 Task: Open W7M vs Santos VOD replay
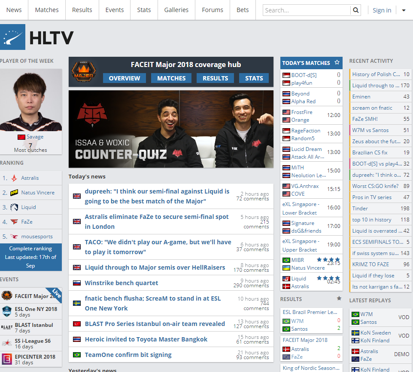point(381,318)
